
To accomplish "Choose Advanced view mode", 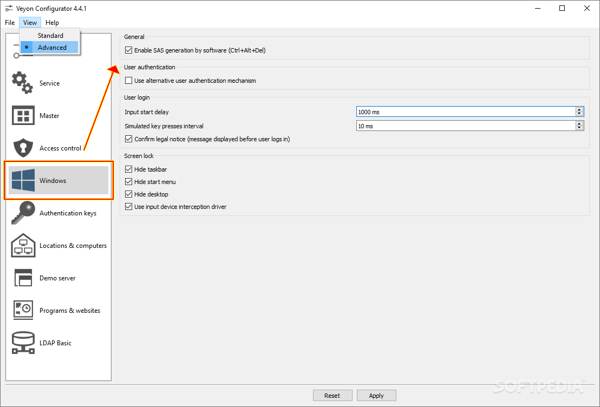I will [x=49, y=48].
